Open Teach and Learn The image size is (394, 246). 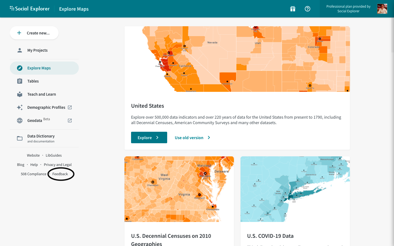click(x=44, y=94)
